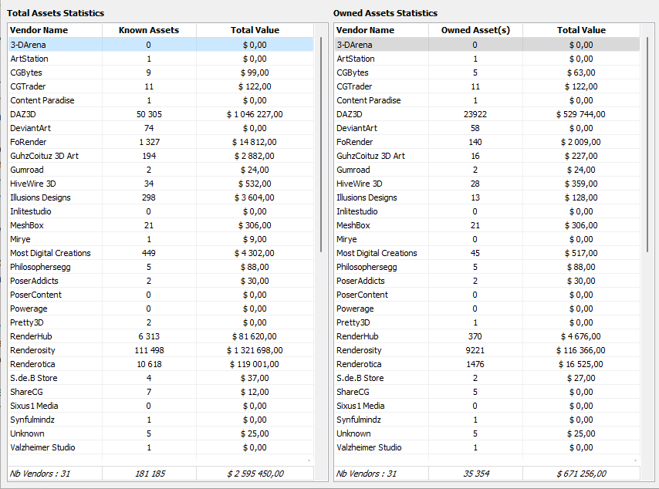Select Valzheimer Studio in Total Assets table
Viewport: 659px width, 489px height.
[161, 447]
